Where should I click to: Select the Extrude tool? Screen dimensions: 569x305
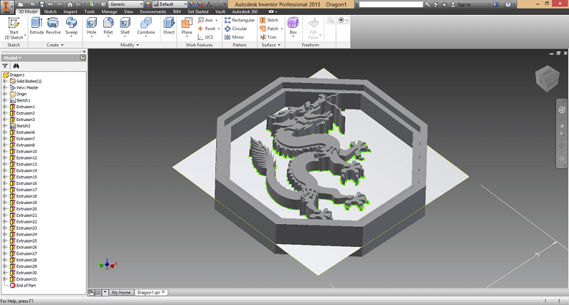tap(36, 26)
